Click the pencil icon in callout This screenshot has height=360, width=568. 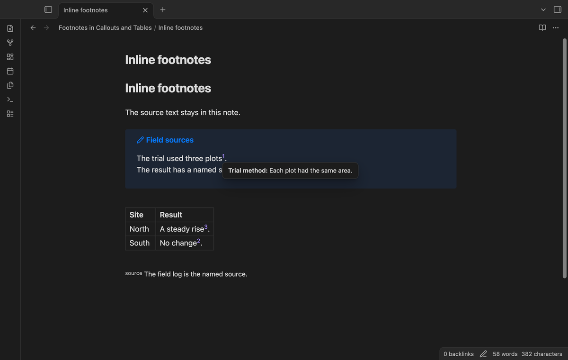click(140, 140)
